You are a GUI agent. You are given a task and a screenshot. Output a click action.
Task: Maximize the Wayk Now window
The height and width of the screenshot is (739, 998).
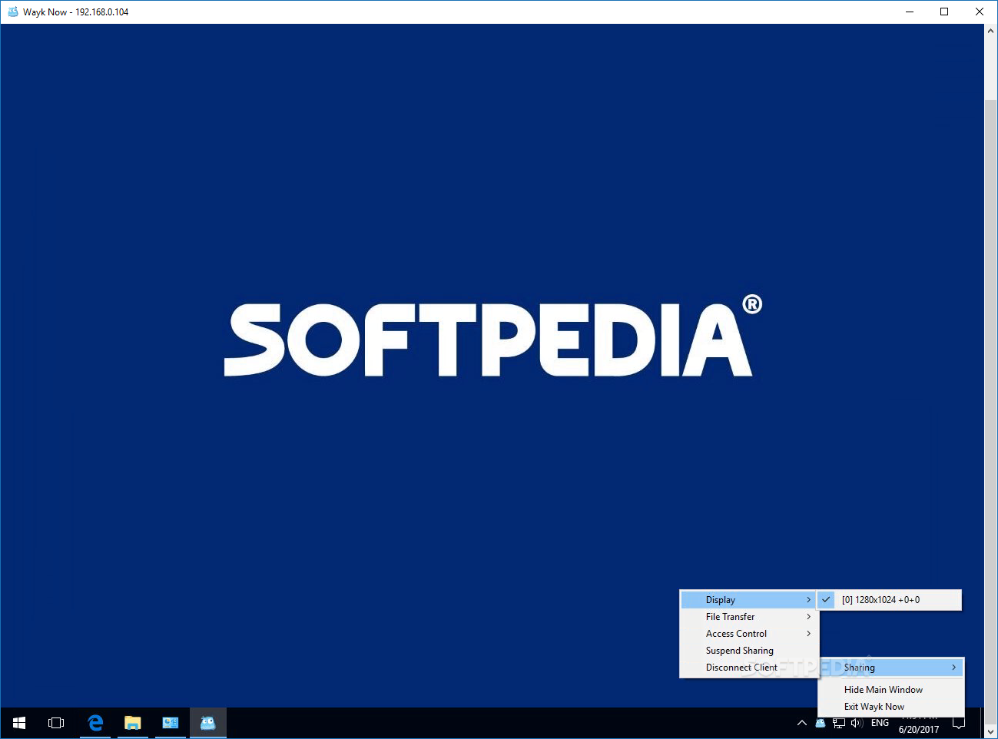[944, 12]
